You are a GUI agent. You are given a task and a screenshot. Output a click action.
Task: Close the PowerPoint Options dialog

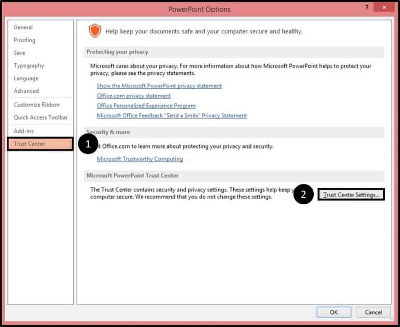(x=384, y=8)
